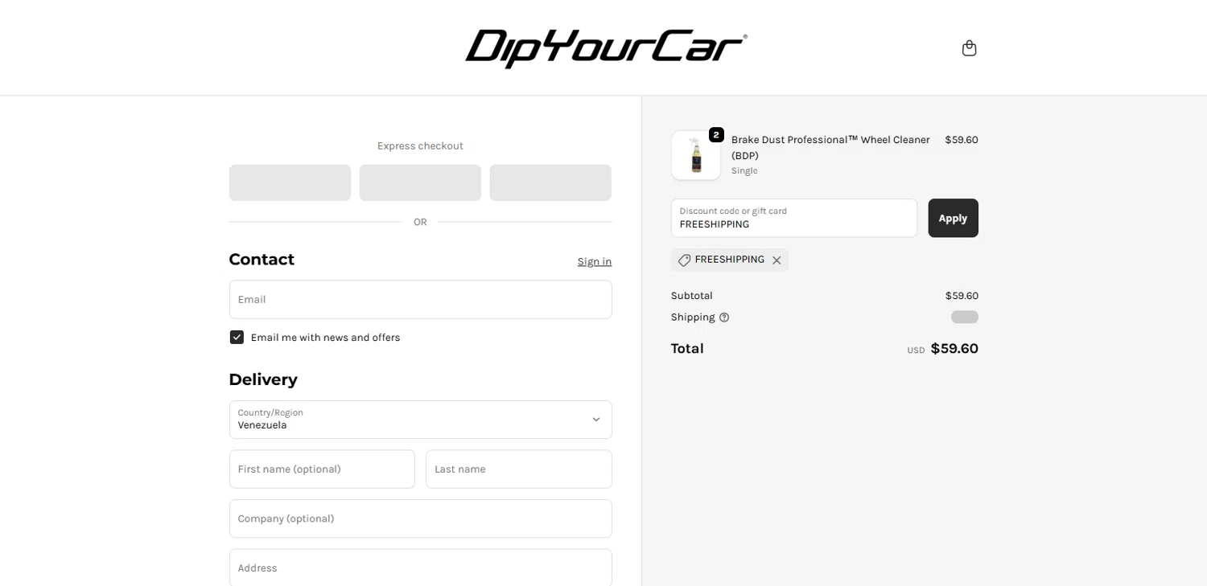Click the Sign in link
The image size is (1207, 586).
click(x=594, y=261)
